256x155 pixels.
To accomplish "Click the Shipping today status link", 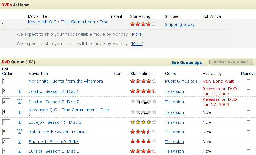I will (179, 24).
